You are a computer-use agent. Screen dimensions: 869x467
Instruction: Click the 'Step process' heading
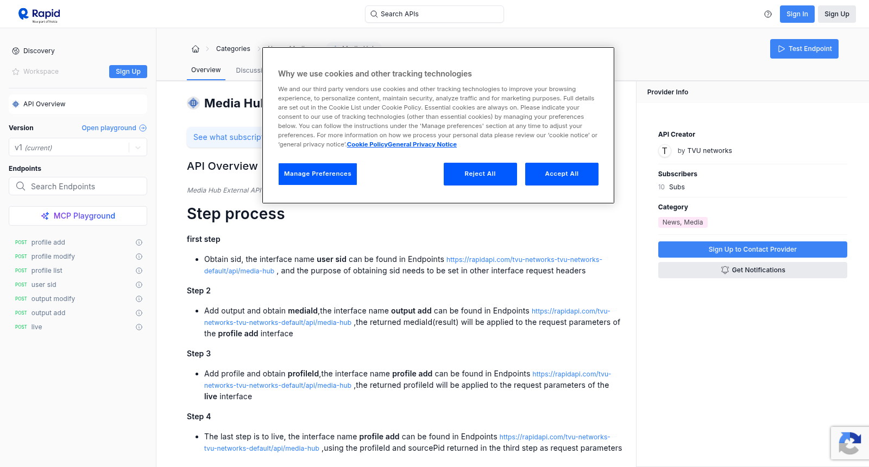tap(236, 214)
